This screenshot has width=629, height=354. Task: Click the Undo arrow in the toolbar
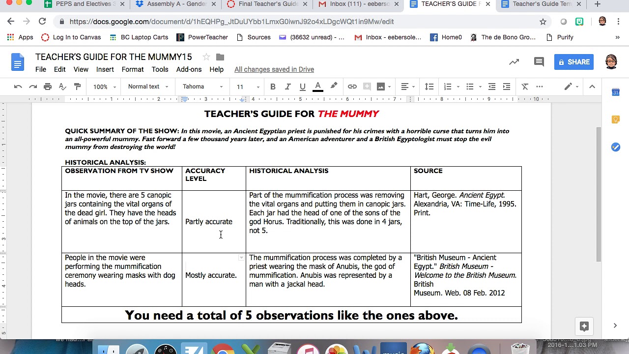point(18,87)
